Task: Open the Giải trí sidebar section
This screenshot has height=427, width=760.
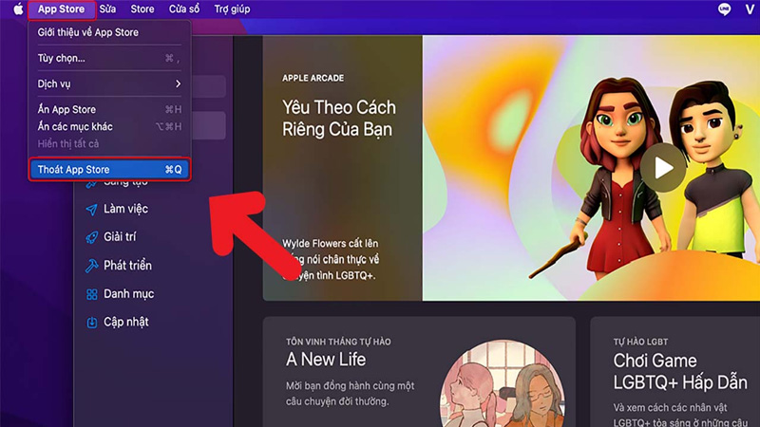Action: tap(121, 236)
